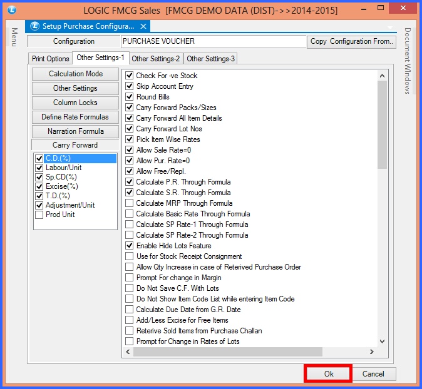Uncheck Check For -ve Stock

coord(130,76)
